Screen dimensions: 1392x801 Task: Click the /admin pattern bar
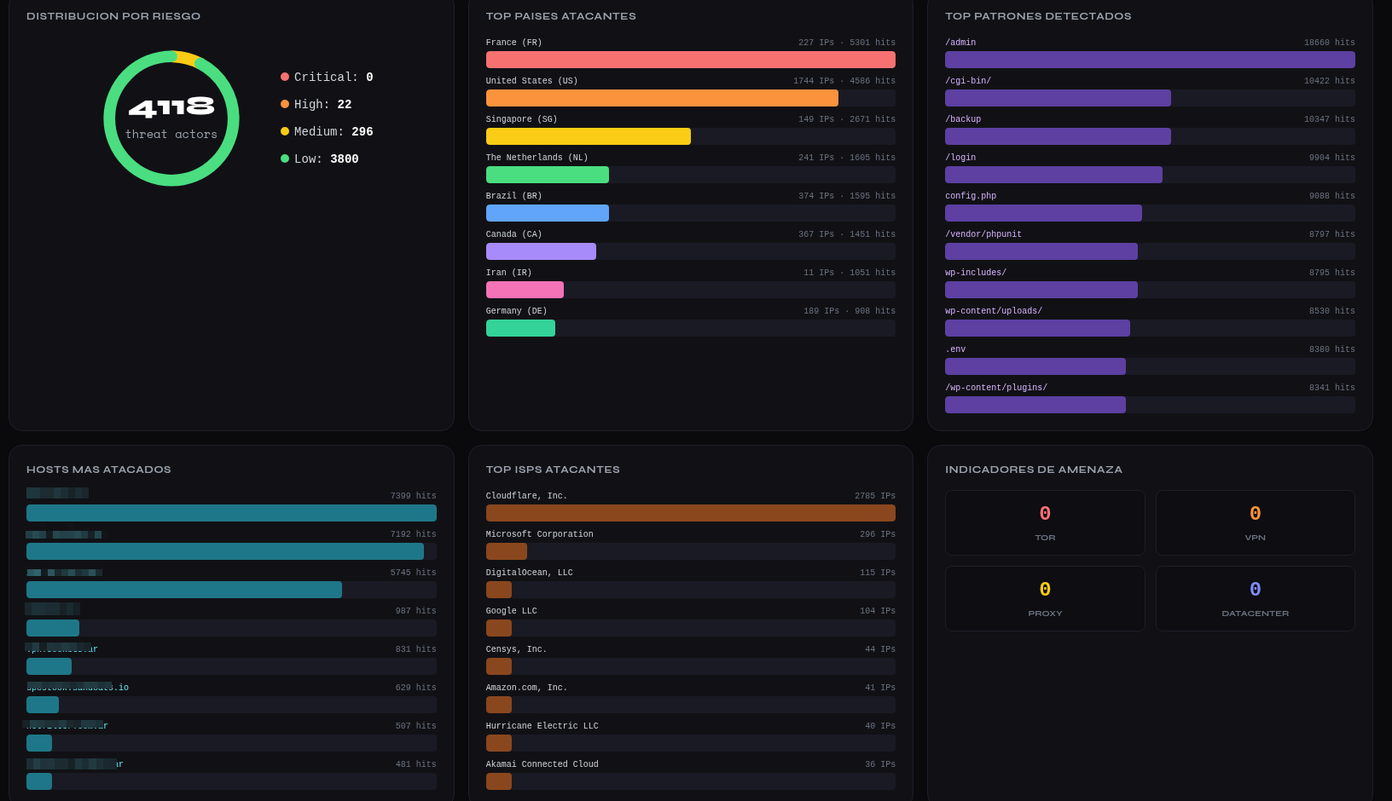point(1150,60)
